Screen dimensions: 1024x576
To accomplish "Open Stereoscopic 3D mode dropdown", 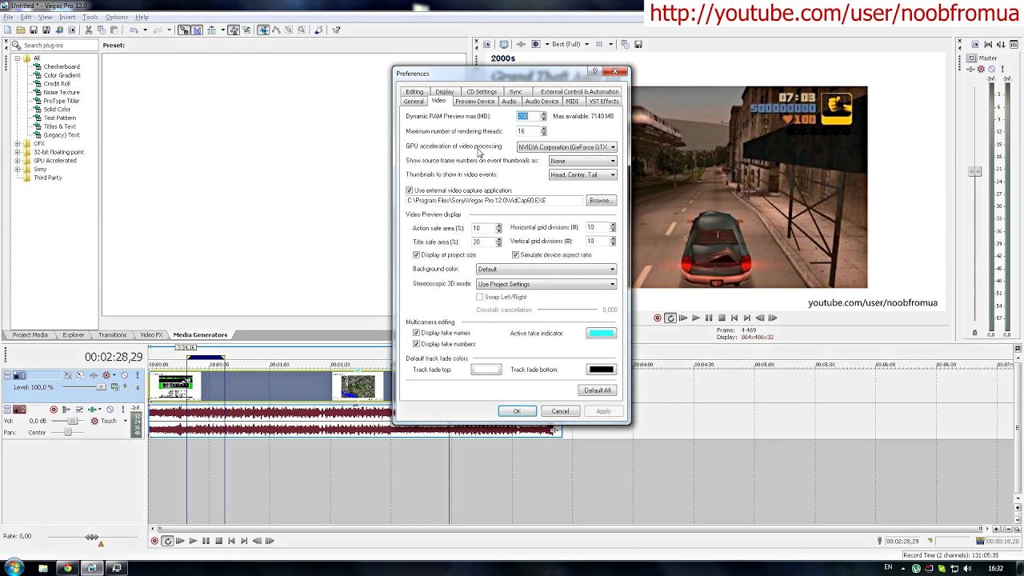I will click(x=546, y=284).
